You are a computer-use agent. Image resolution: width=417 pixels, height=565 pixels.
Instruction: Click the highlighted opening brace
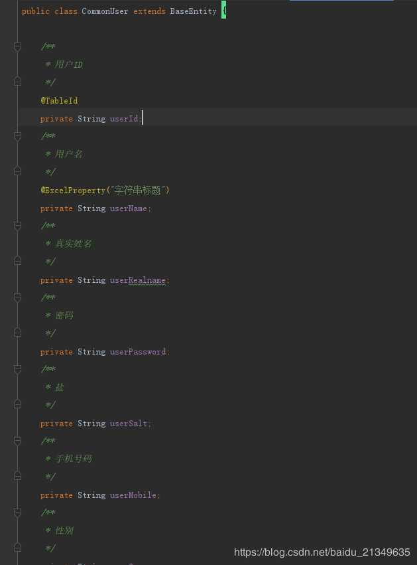tap(224, 10)
